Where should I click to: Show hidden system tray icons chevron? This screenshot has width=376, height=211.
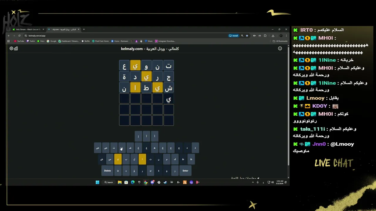pyautogui.click(x=253, y=182)
